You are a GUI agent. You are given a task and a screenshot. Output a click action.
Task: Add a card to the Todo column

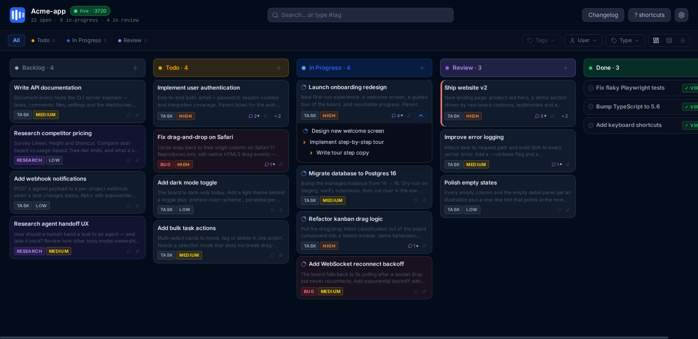279,68
